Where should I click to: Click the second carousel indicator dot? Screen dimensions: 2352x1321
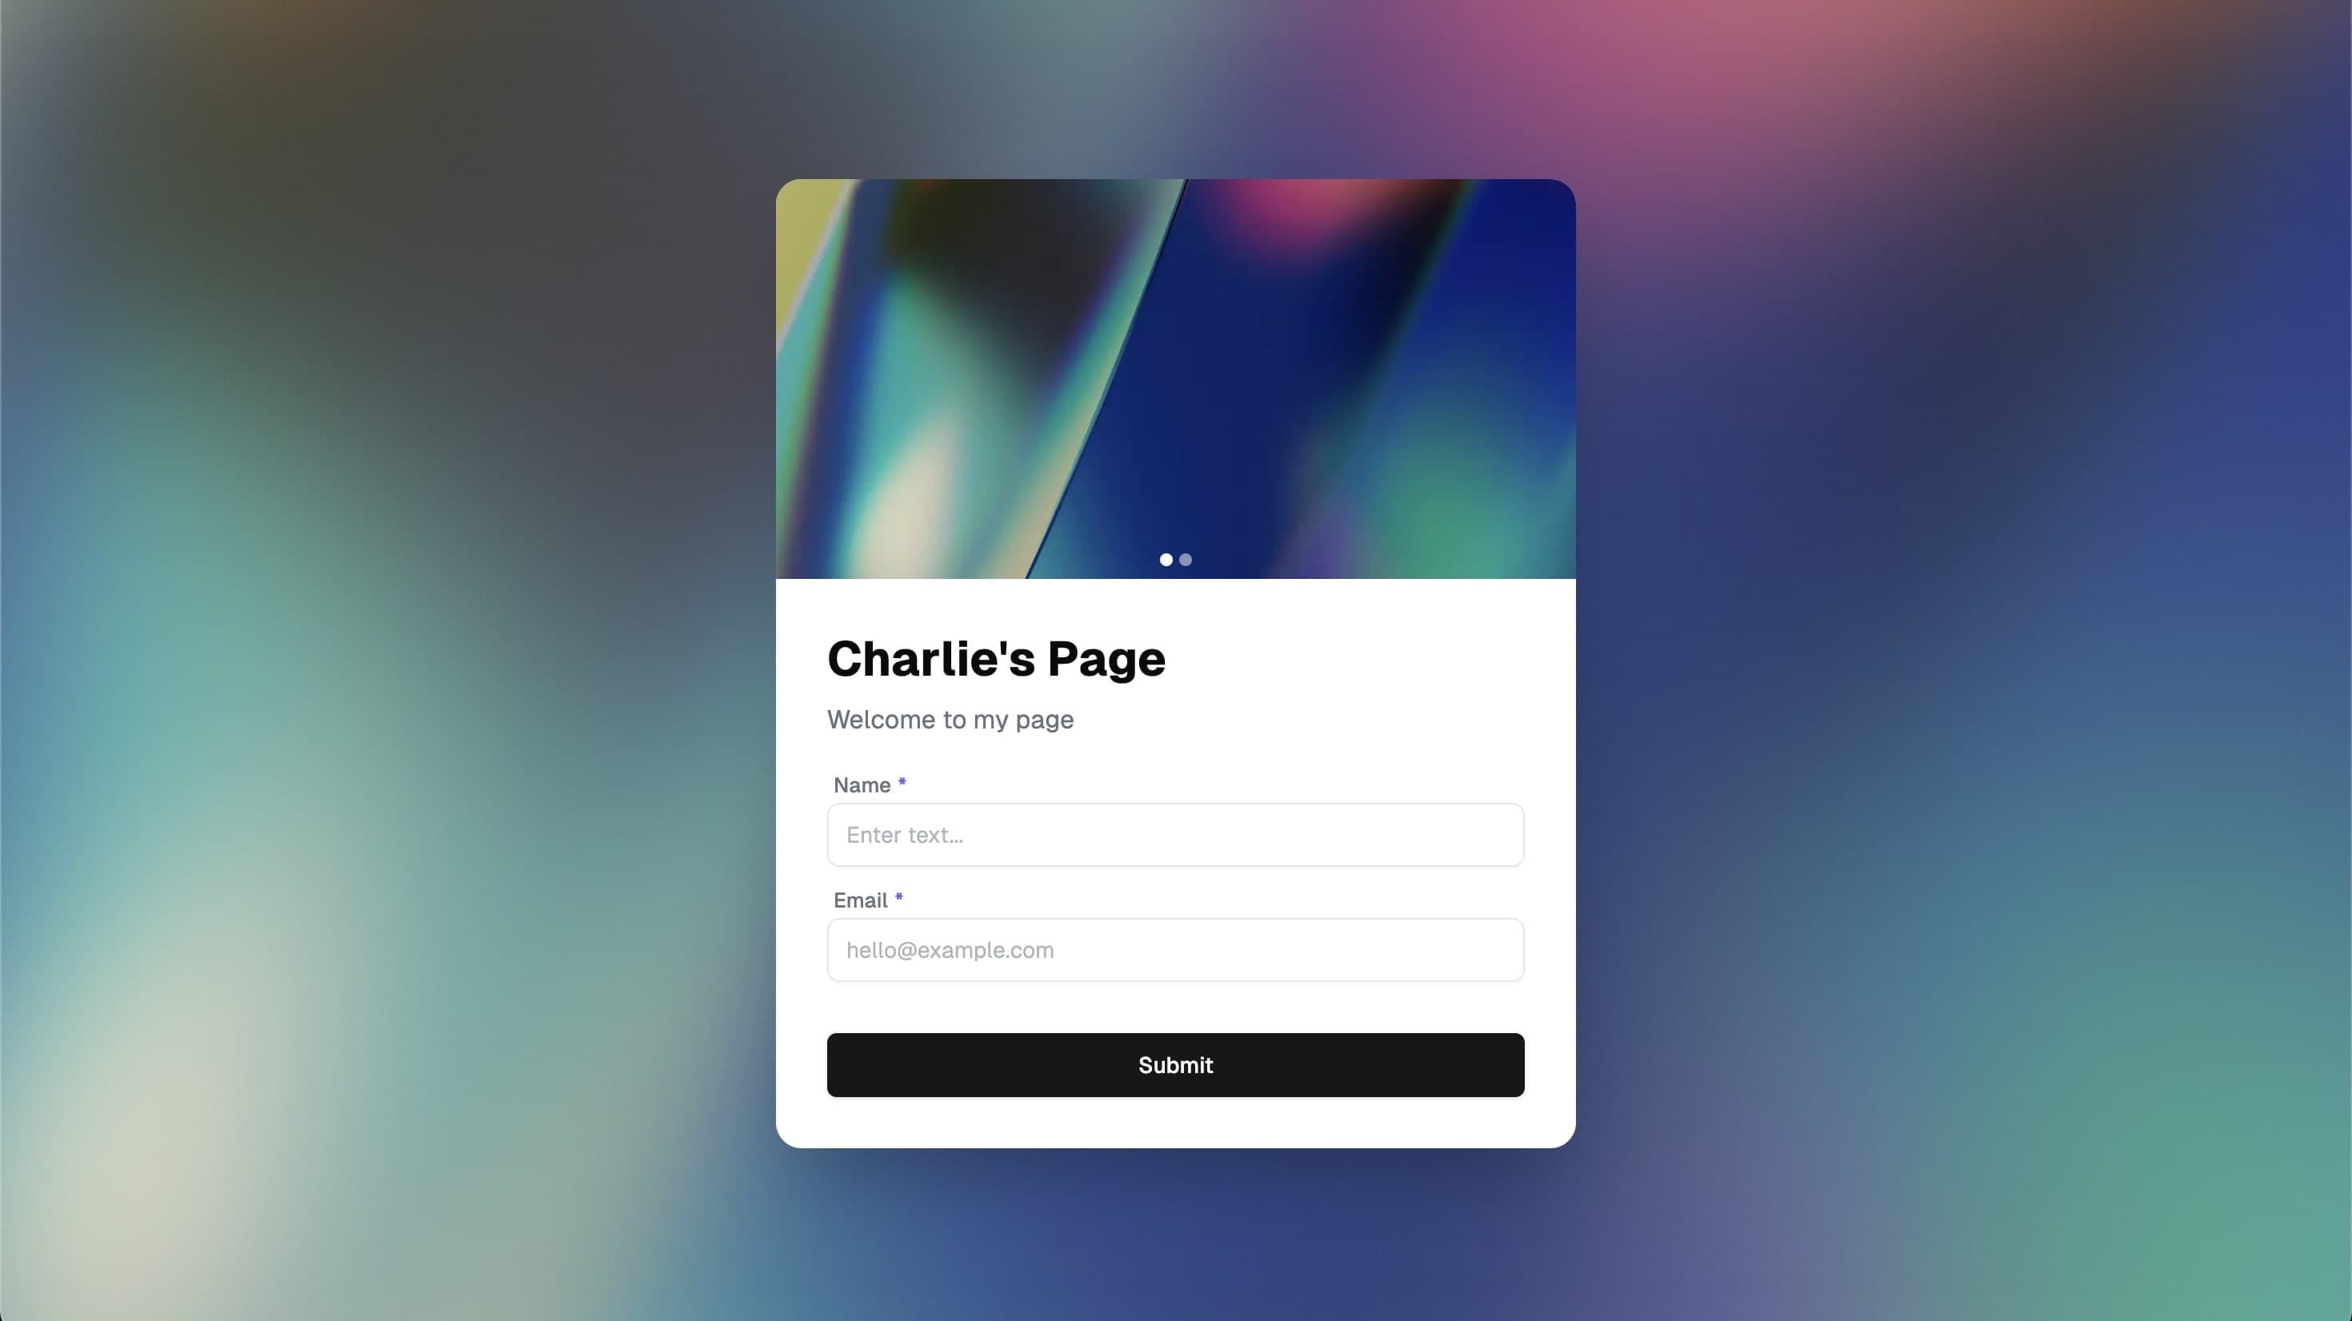pyautogui.click(x=1186, y=559)
